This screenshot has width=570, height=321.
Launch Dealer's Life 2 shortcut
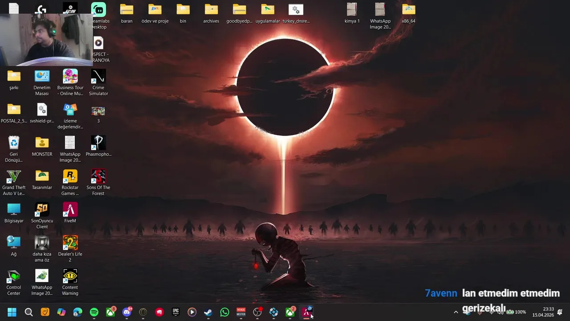(x=70, y=249)
